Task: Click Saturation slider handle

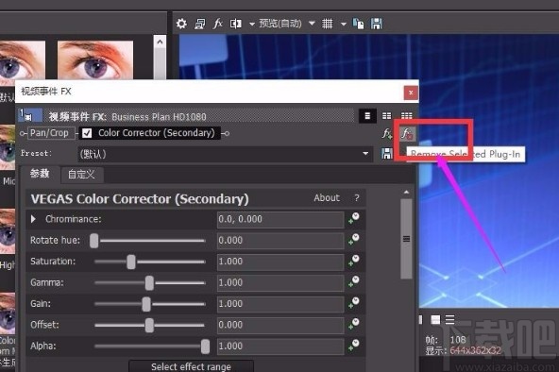Action: tap(131, 262)
